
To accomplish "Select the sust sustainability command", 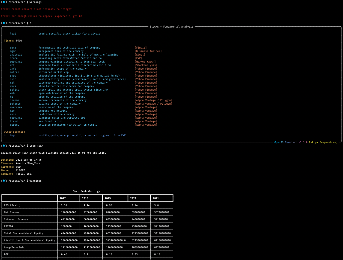I will click(x=13, y=79).
